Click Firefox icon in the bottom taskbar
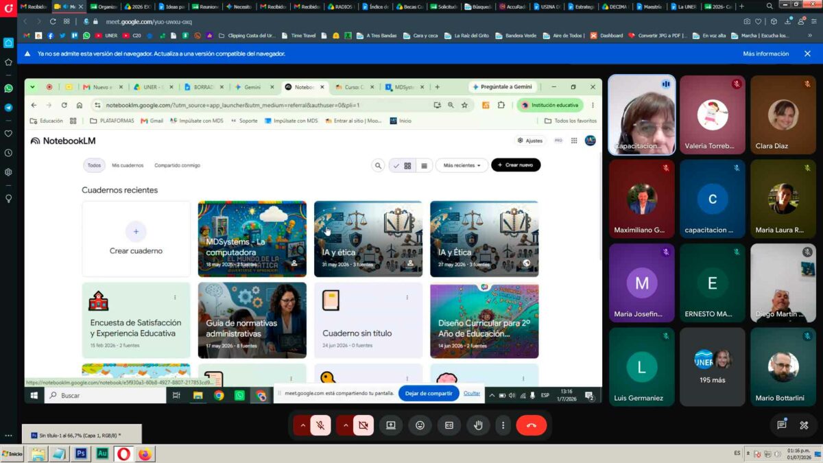Viewport: 823px width, 463px height. 145,453
